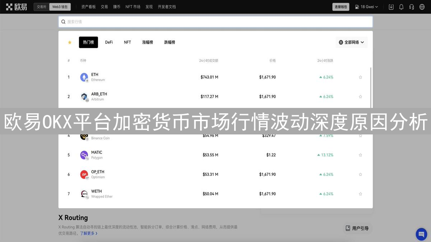Screen dimensions: 431x242
Task: Expand the 18 Gwei gas dropdown
Action: tap(367, 7)
